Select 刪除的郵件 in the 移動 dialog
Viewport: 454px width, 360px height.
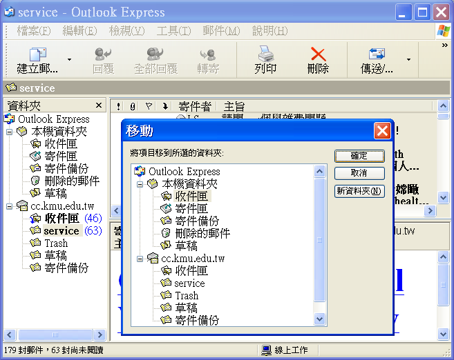pos(202,234)
